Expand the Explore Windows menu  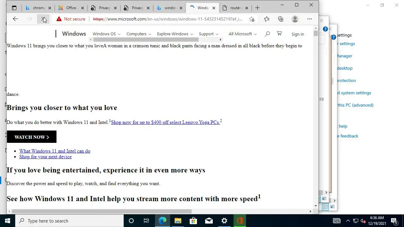175,34
